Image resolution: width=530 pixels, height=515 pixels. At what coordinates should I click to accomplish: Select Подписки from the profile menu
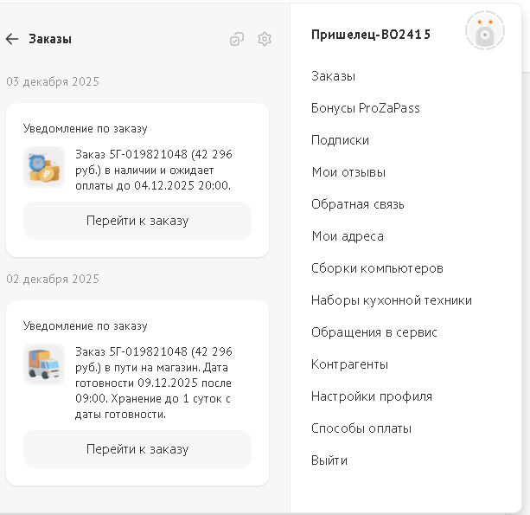pyautogui.click(x=340, y=140)
